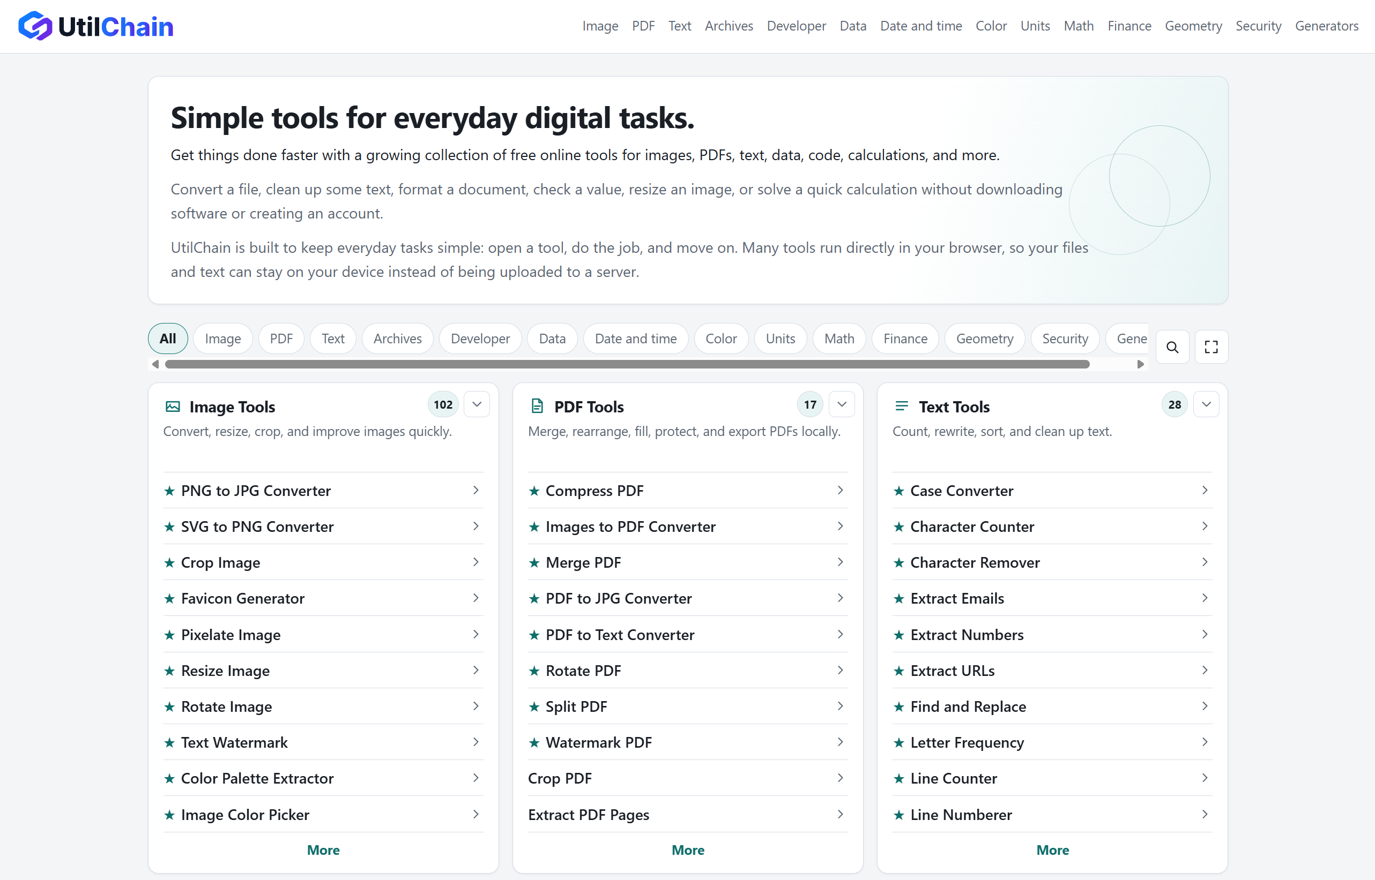Click the Text Tools lines icon
The height and width of the screenshot is (880, 1375).
[x=902, y=407]
